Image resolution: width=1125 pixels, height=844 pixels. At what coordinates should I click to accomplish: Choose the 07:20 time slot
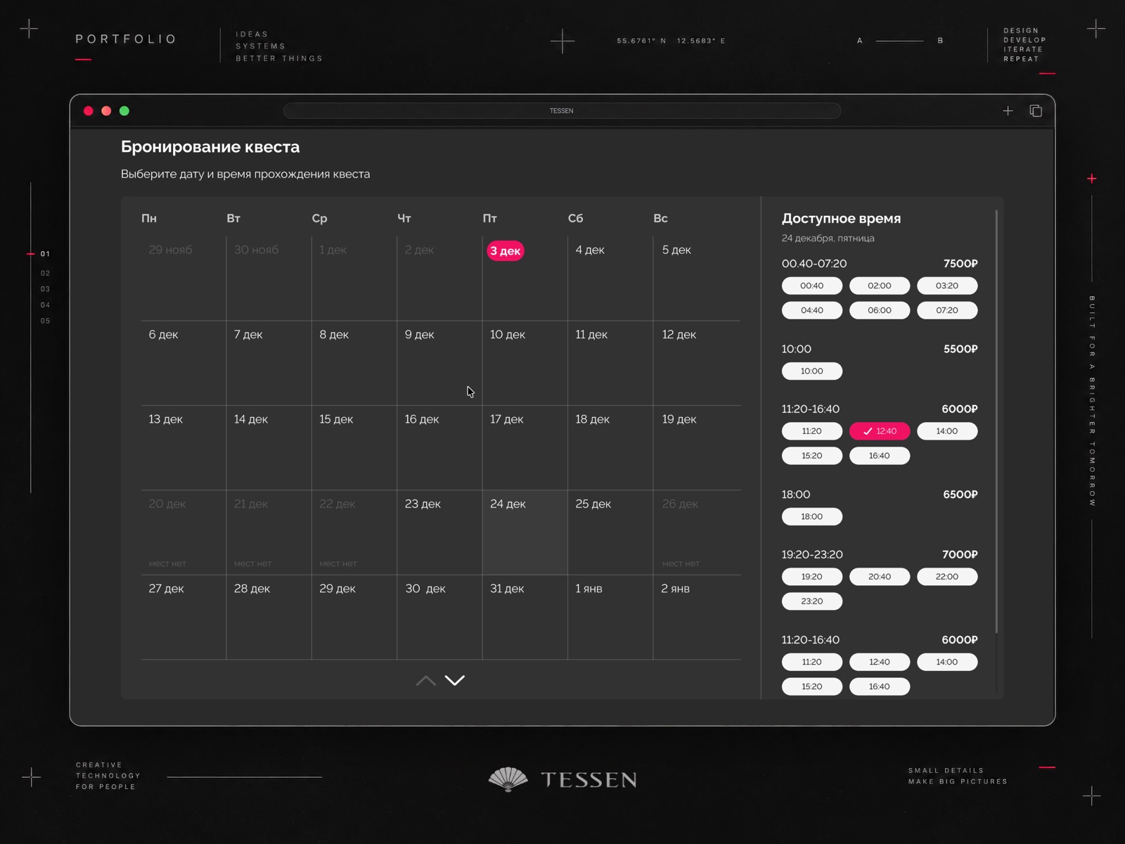(x=947, y=310)
